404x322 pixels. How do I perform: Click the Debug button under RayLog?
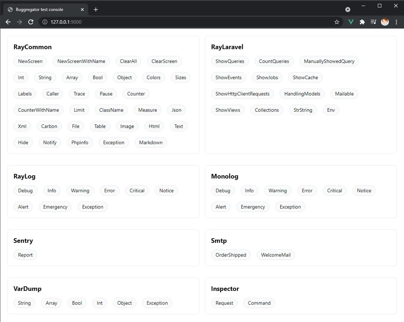25,191
